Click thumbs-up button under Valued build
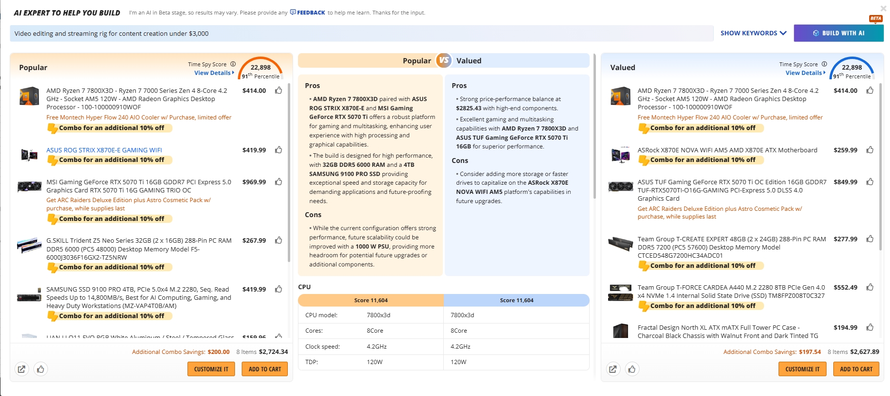The height and width of the screenshot is (396, 890). [632, 369]
